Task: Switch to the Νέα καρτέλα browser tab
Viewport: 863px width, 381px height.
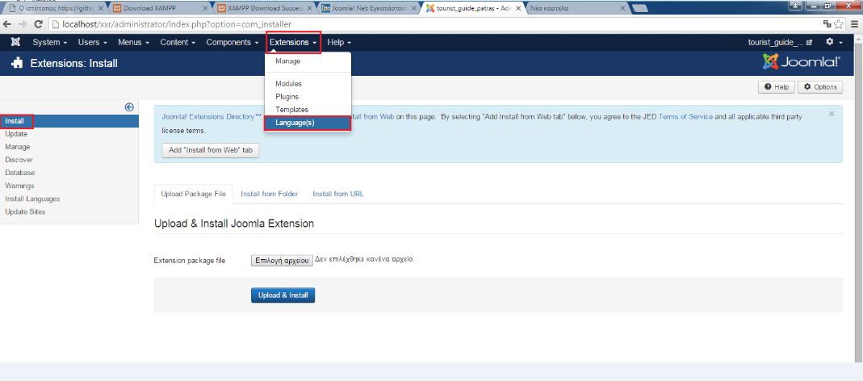Action: [x=575, y=9]
